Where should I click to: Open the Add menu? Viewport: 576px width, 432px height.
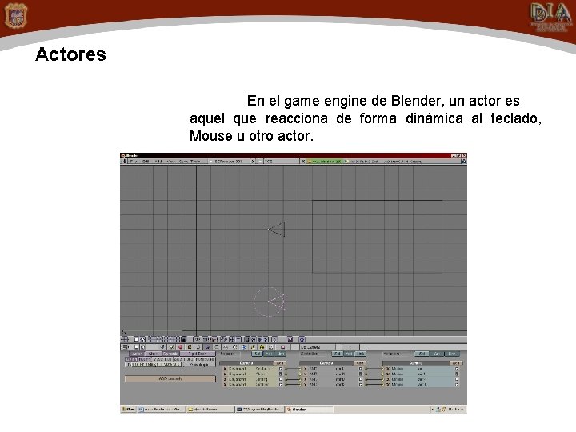coord(158,162)
